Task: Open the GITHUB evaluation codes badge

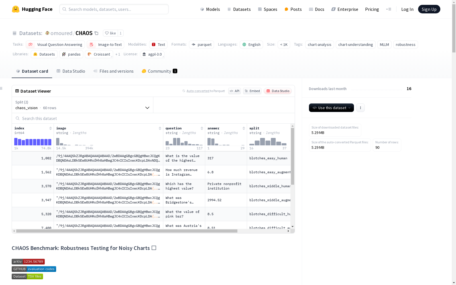Action: [x=34, y=269]
